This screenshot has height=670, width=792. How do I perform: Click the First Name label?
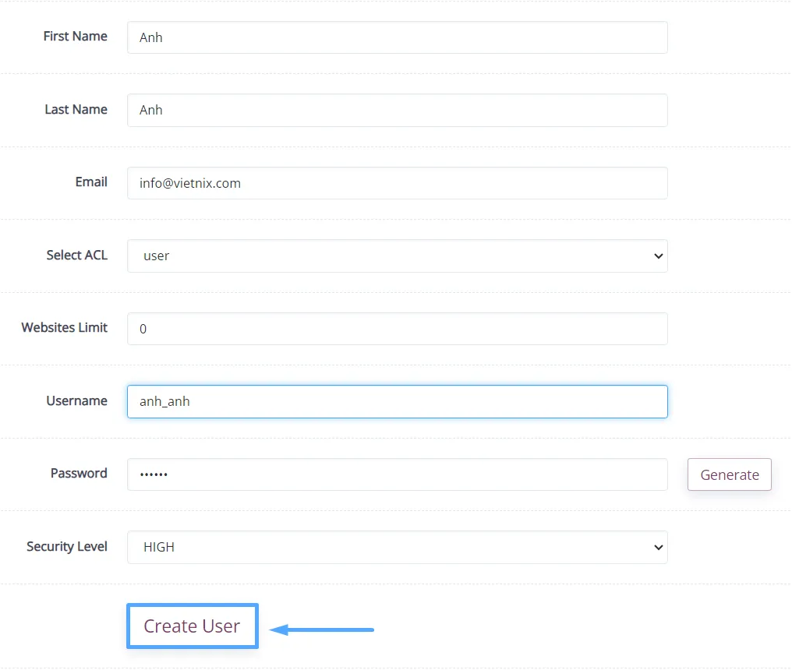click(75, 36)
